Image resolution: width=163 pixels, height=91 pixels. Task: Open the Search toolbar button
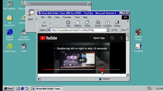[98, 24]
